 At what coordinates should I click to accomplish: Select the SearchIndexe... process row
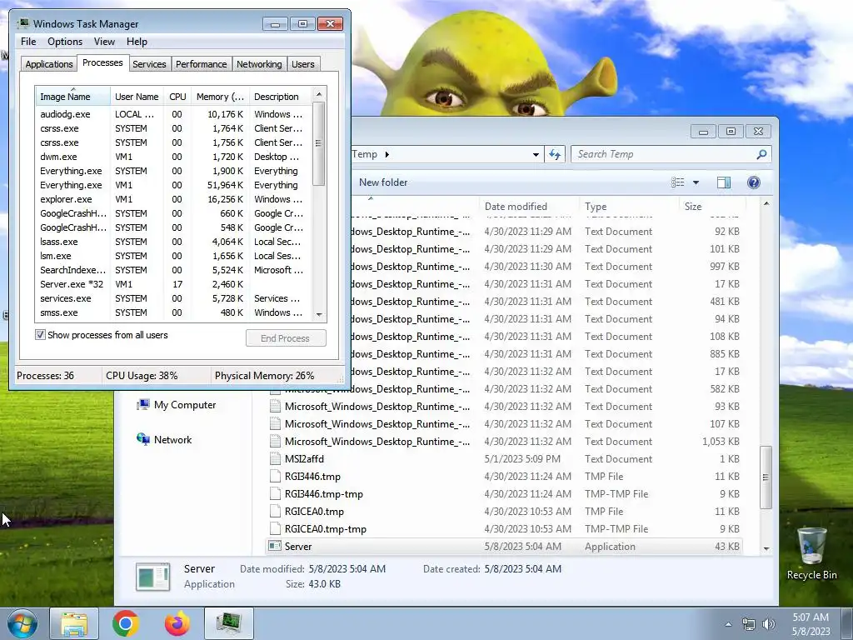click(173, 270)
